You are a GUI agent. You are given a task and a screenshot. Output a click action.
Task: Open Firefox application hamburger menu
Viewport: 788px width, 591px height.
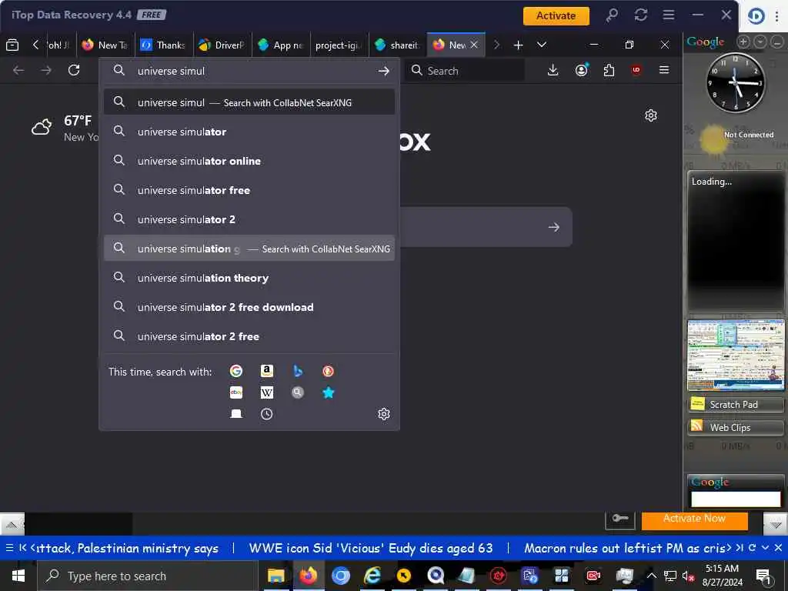664,70
